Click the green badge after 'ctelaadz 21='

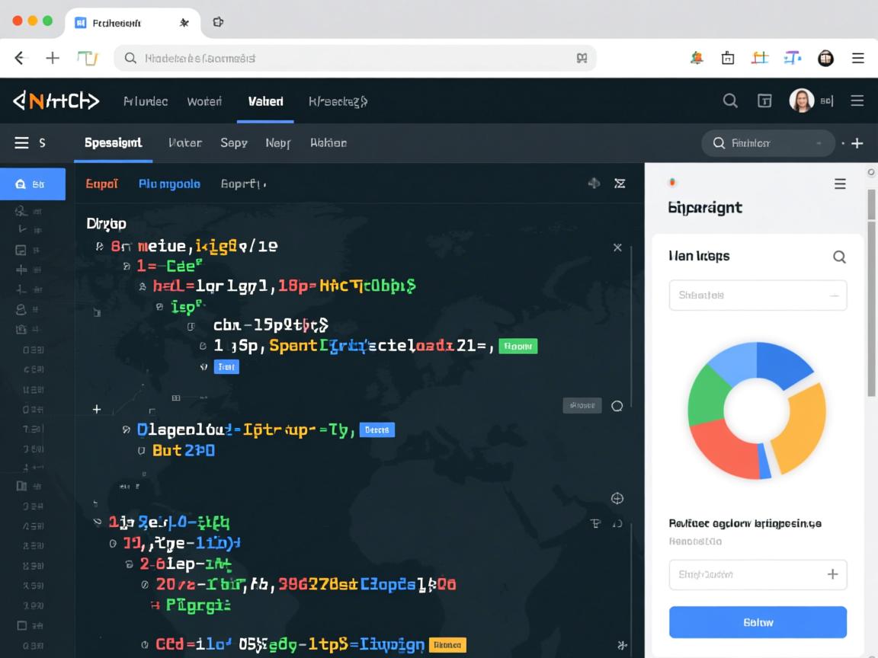(518, 347)
